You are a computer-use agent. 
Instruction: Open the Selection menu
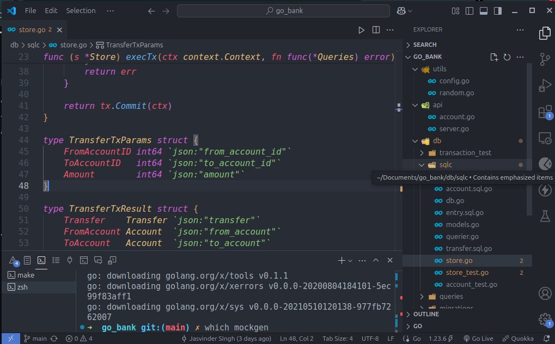[x=81, y=11]
